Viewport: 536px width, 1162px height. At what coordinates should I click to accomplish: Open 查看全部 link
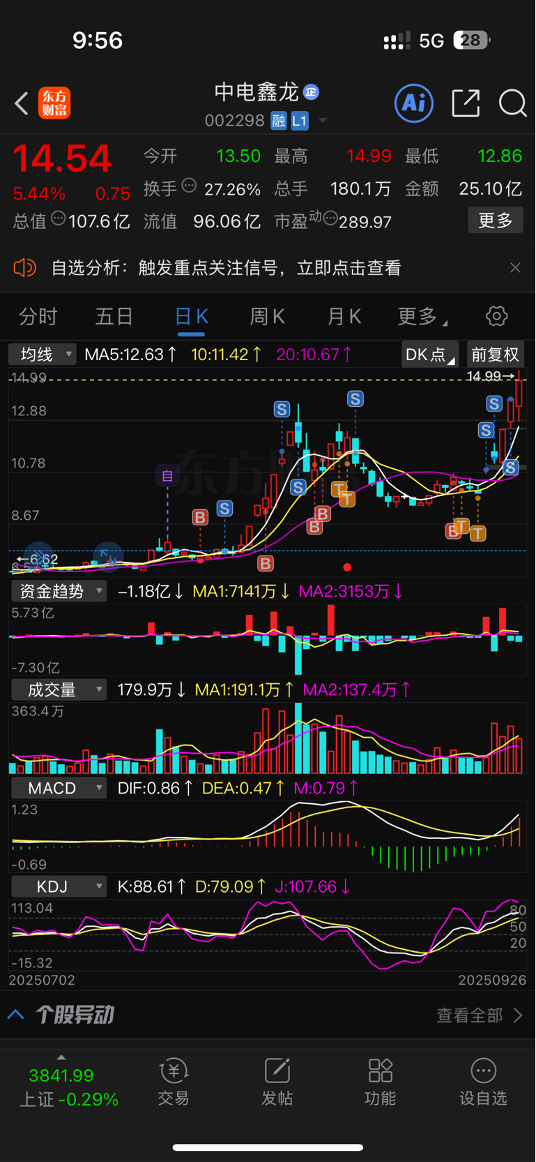pyautogui.click(x=480, y=1015)
